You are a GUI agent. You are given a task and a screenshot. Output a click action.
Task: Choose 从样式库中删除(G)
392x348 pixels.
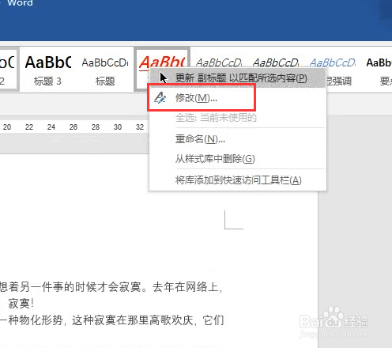(238, 159)
